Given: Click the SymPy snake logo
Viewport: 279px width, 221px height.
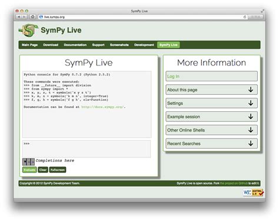Looking at the screenshot, I should pyautogui.click(x=28, y=30).
